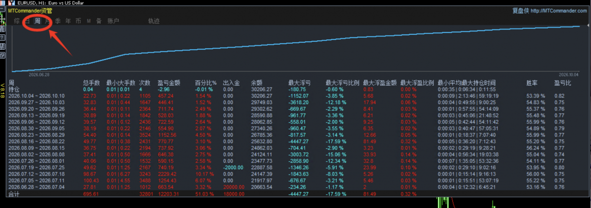This screenshot has width=591, height=208.
Task: Click the 2026.10.04 chart end date label
Action: (x=568, y=75)
